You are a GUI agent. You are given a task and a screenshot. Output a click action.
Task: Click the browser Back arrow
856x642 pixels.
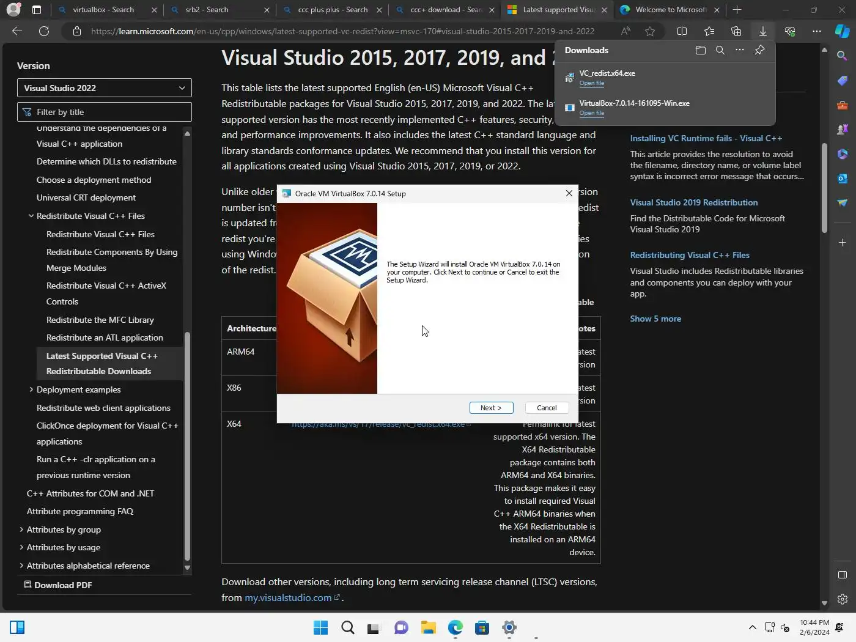point(17,31)
